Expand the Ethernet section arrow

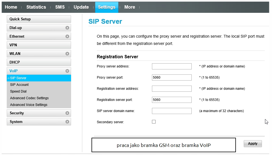pyautogui.click(x=67, y=37)
